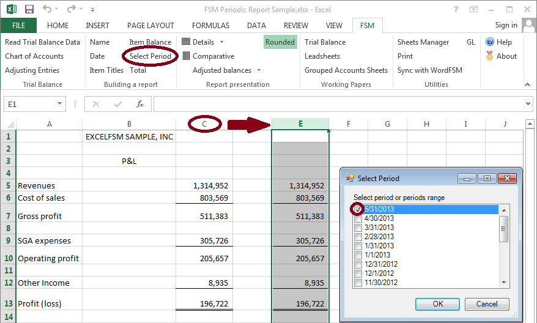The width and height of the screenshot is (537, 323).
Task: Switch to the PAGE LAYOUT tab
Action: [x=150, y=25]
